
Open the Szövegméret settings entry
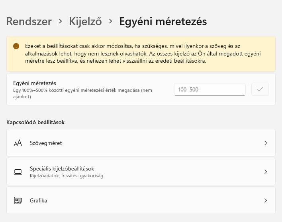46,143
